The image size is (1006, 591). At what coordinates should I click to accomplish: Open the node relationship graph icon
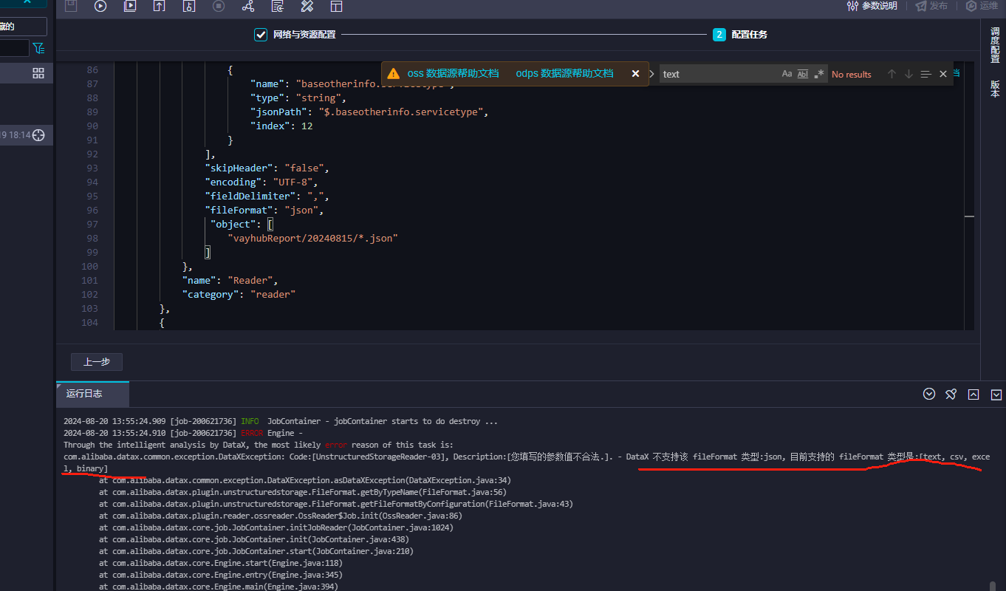click(248, 6)
